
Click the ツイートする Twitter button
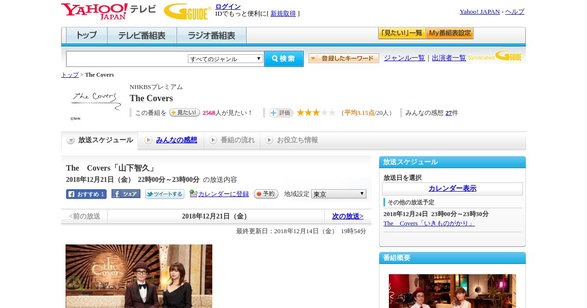165,194
